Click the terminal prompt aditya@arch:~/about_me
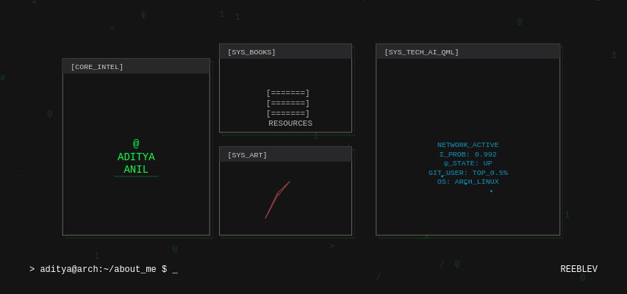 point(98,270)
